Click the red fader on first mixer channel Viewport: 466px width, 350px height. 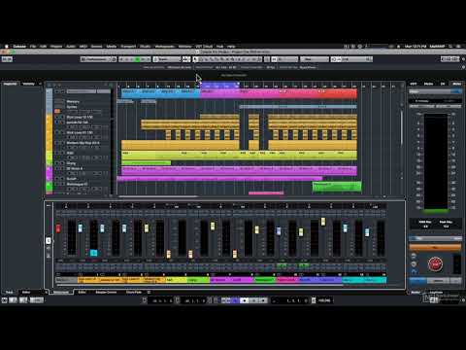[58, 228]
